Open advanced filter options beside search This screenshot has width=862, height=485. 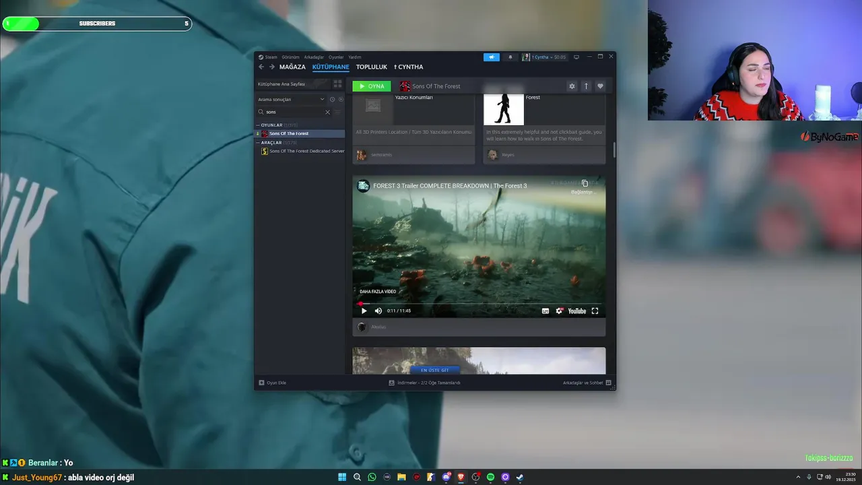tap(338, 112)
